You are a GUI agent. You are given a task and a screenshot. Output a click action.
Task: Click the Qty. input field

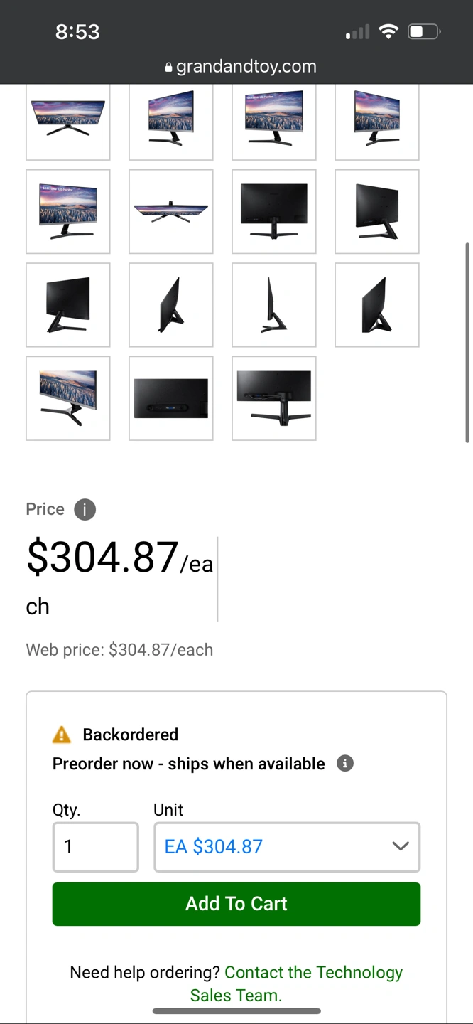click(x=95, y=846)
